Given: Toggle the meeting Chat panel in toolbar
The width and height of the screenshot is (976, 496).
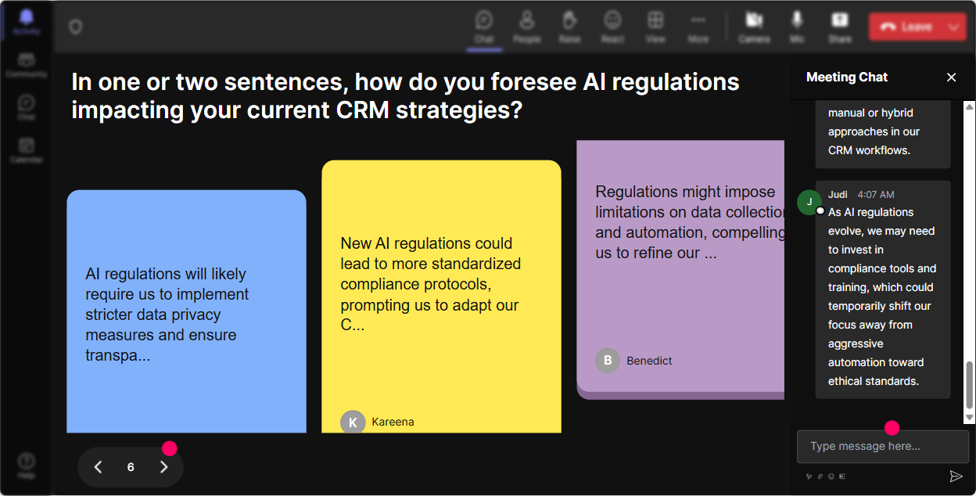Looking at the screenshot, I should [484, 27].
